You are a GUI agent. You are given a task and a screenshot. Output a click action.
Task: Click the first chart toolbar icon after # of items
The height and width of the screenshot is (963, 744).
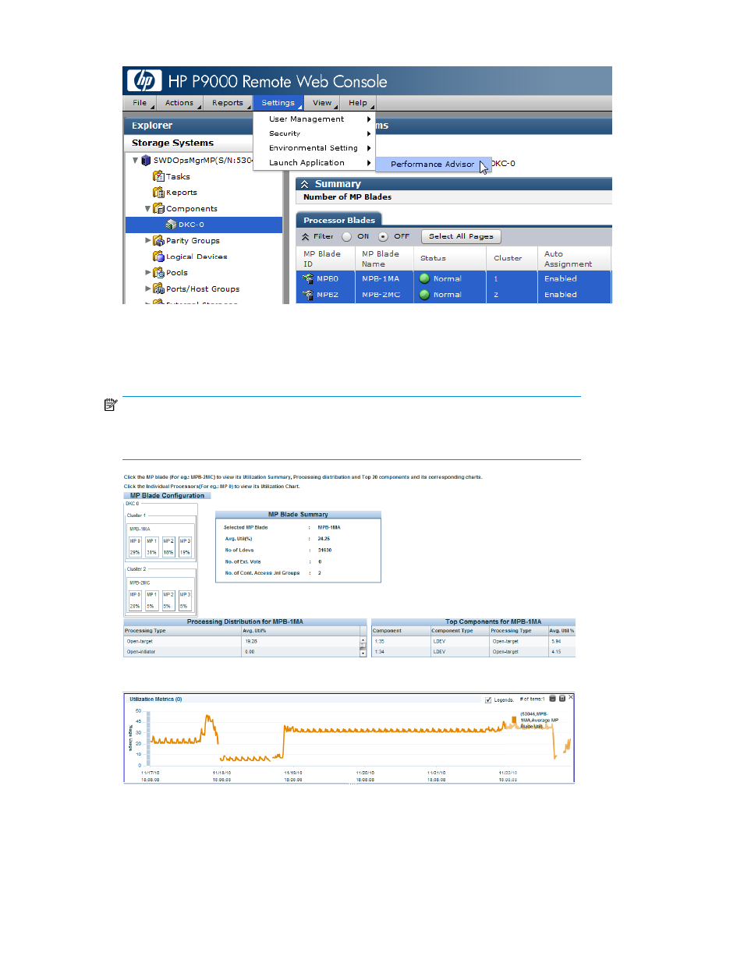(x=552, y=699)
